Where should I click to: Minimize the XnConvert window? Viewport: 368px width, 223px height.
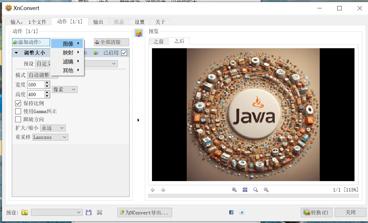tap(319, 8)
